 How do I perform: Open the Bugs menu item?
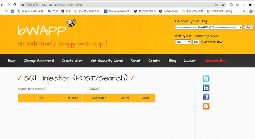[12, 61]
